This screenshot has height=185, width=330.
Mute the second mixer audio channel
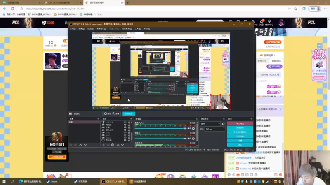pos(189,139)
